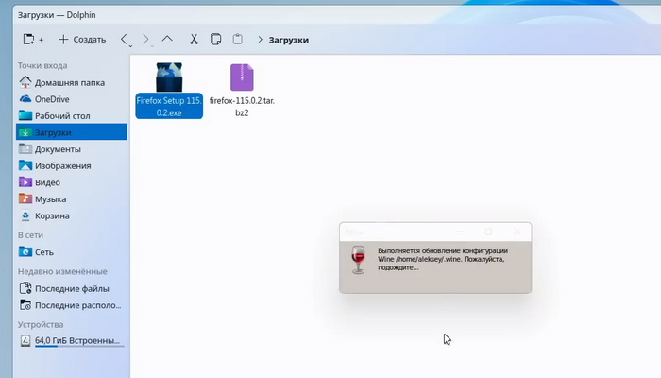Click the firefox-115.0.2.tar.bz2 filename label
Viewport: 661px width, 378px height.
point(242,106)
